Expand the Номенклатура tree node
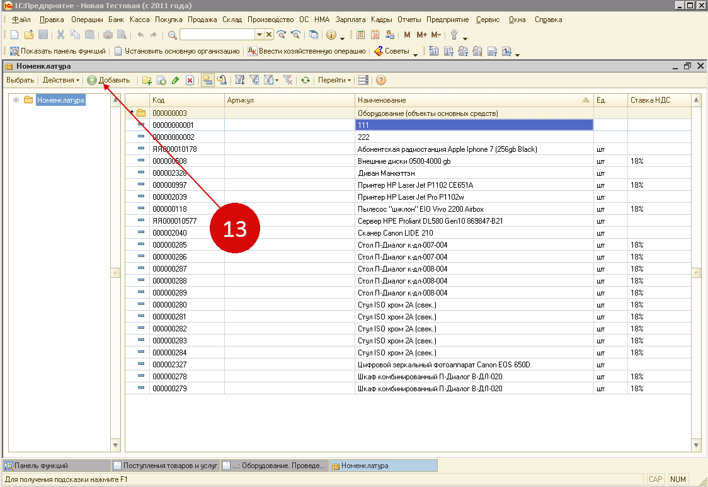This screenshot has height=487, width=708. point(16,100)
